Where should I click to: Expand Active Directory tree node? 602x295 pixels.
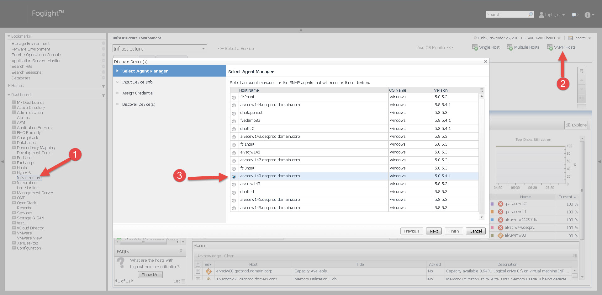point(14,107)
